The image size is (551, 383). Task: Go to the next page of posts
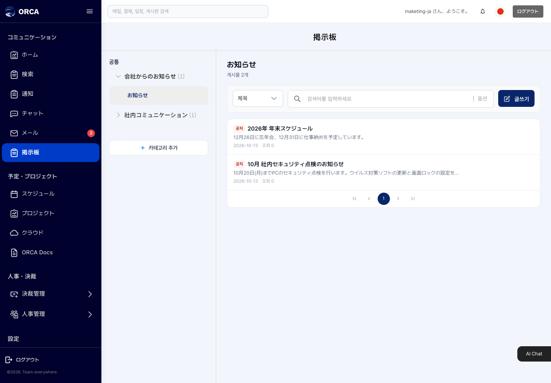tap(398, 199)
